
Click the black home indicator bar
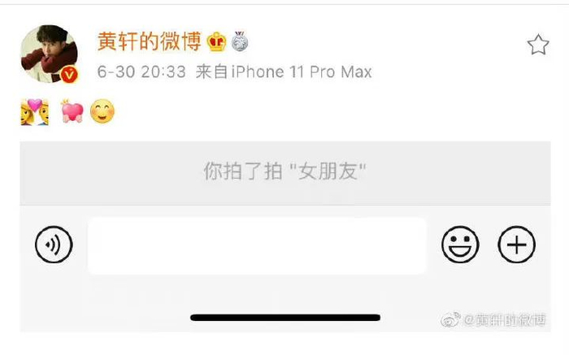click(x=285, y=318)
